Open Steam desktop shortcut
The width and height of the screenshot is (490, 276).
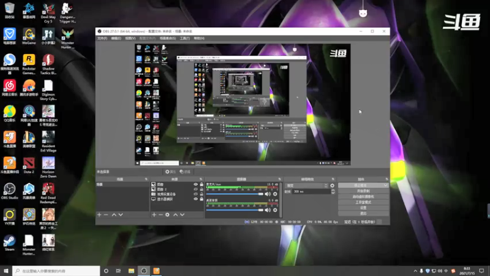[x=9, y=243]
